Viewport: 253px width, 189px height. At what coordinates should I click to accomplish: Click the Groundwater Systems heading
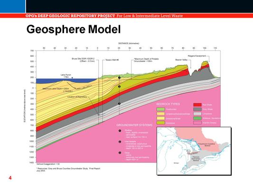134,125
